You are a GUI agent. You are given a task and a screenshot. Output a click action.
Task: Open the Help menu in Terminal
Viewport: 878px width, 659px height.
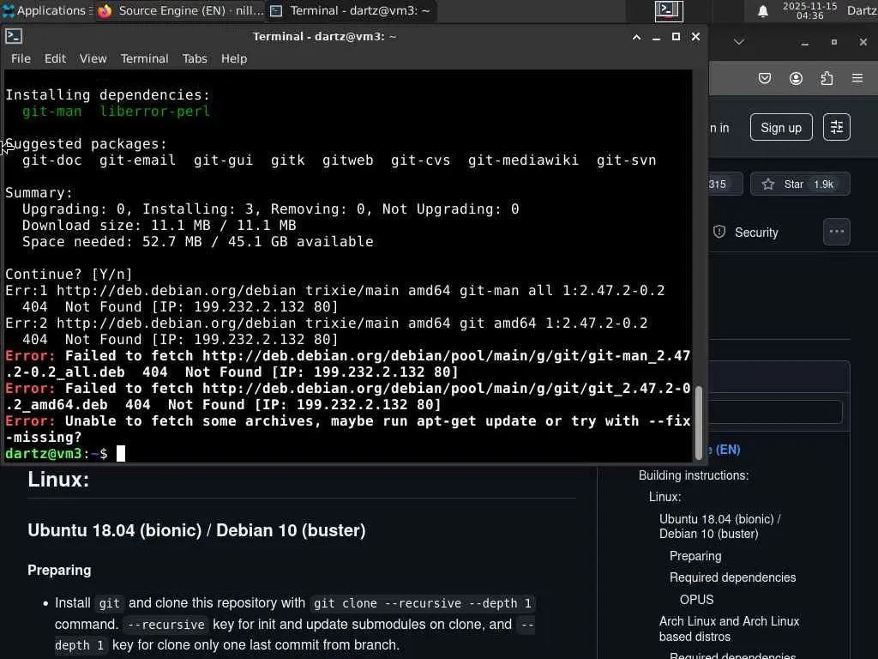tap(234, 58)
